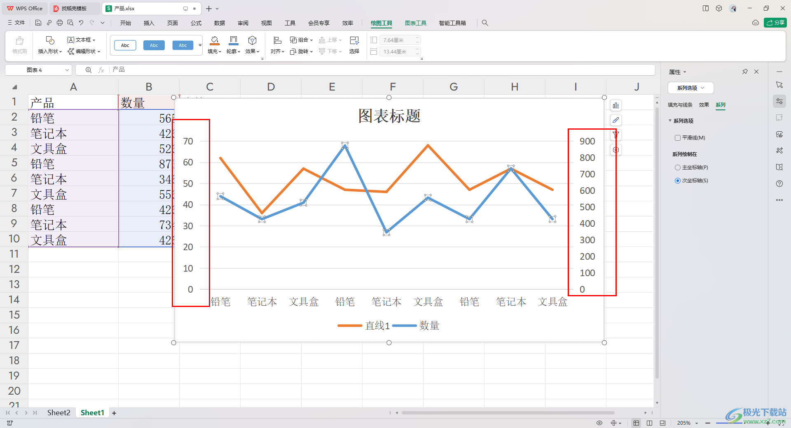Open the Series Options (系列选项) dropdown
Image resolution: width=791 pixels, height=428 pixels.
[690, 88]
